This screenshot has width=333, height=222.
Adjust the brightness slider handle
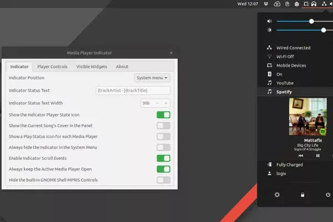[323, 30]
